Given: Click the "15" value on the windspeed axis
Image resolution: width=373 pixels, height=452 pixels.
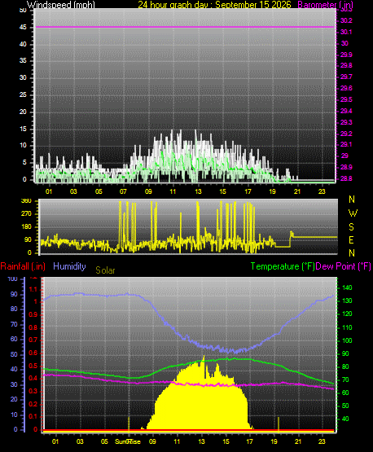Looking at the screenshot, I should coord(23,129).
